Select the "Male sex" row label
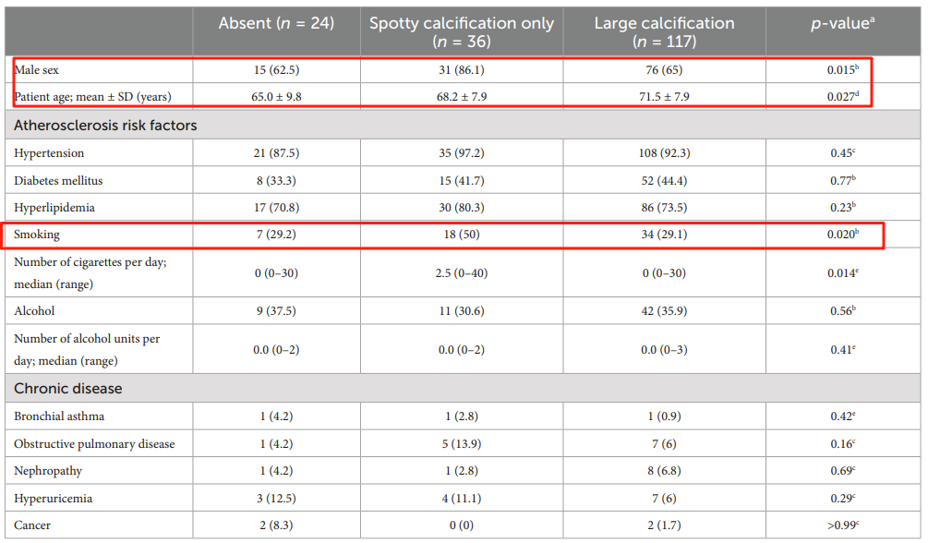This screenshot has height=543, width=928. click(40, 70)
